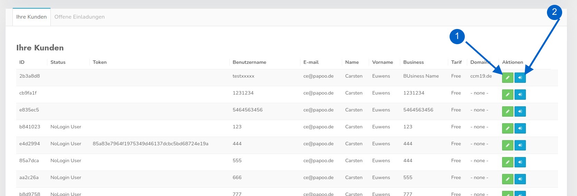Viewport: 577px width, 196px height.
Task: Log in as customer 85a7dca
Action: [520, 162]
